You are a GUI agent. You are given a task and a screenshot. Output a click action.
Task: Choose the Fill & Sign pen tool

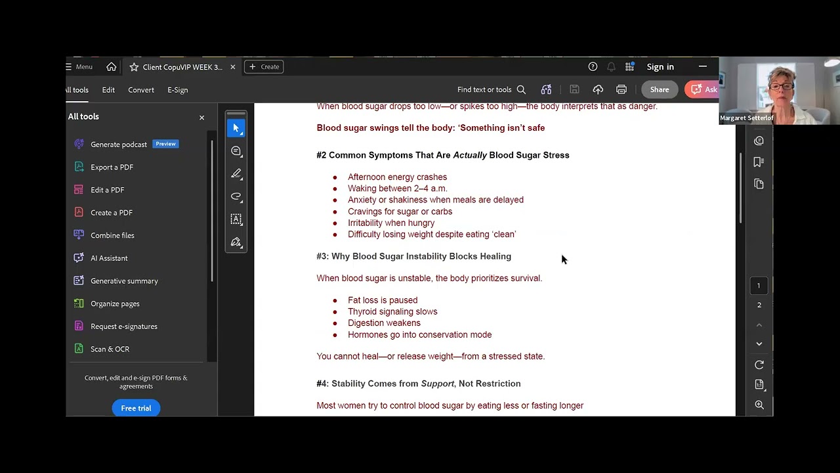[x=236, y=242]
